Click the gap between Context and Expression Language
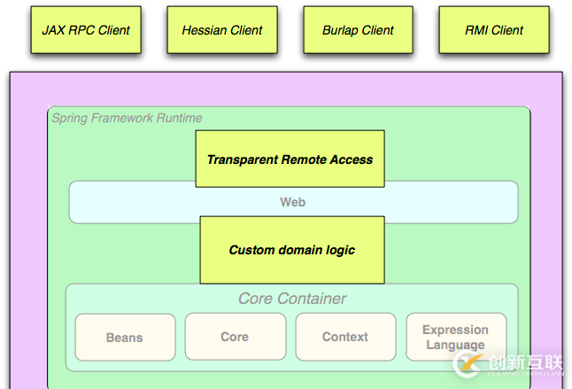The image size is (572, 389). (400, 338)
